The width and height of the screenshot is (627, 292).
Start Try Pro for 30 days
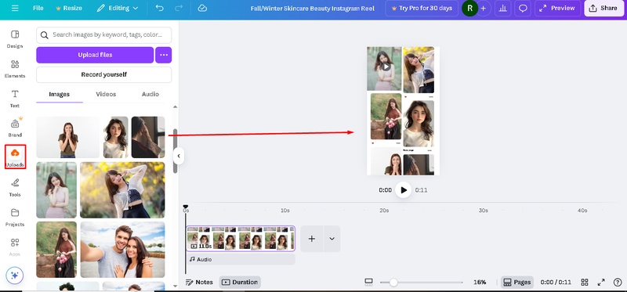[422, 8]
